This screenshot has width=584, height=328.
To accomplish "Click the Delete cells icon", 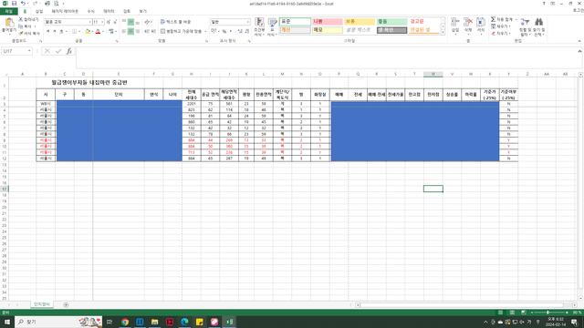I will point(468,26).
